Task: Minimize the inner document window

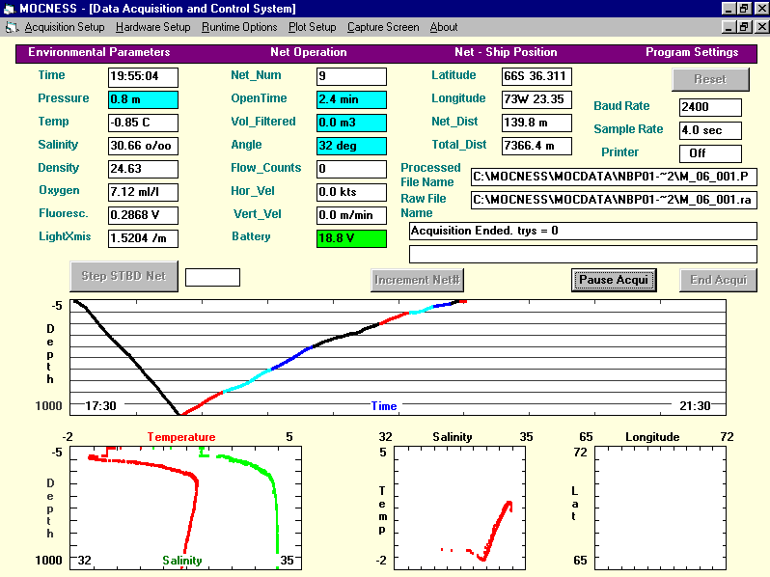Action: coord(729,27)
